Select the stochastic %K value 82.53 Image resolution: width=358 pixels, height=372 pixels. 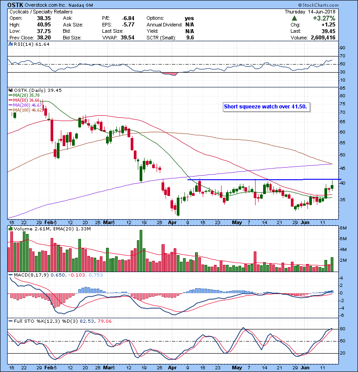(87, 321)
